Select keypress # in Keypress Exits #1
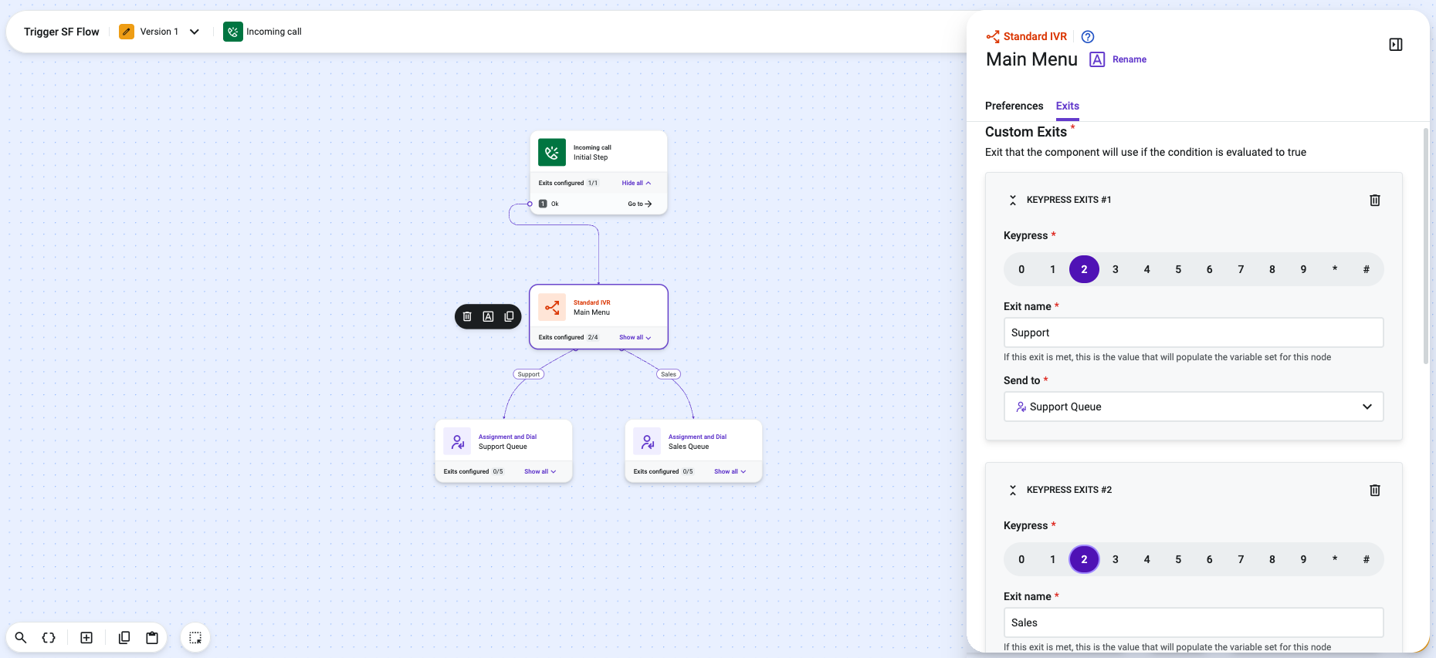The image size is (1436, 658). pyautogui.click(x=1367, y=269)
